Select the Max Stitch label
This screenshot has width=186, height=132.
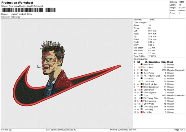click(x=139, y=48)
